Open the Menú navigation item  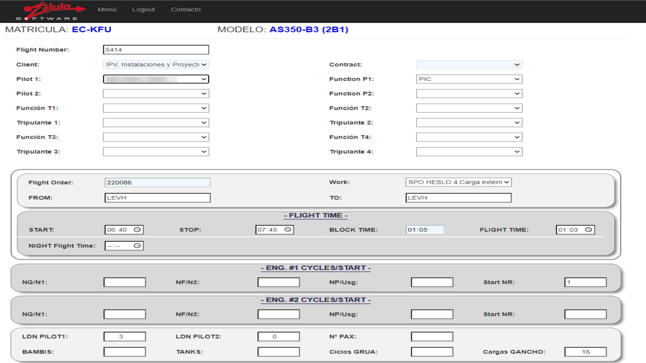(107, 9)
